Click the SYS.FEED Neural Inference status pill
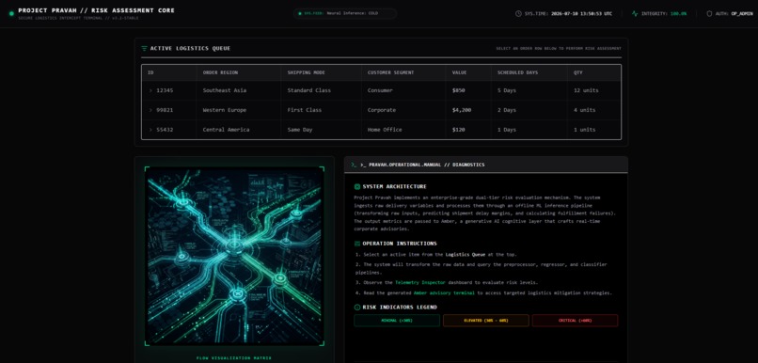The image size is (758, 363). tap(345, 13)
